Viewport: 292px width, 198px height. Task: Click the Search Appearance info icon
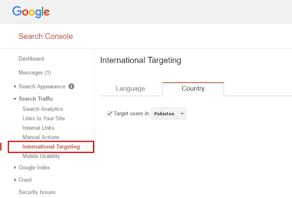pos(71,86)
